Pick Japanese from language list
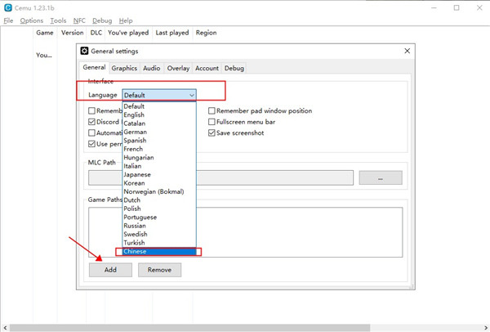Image resolution: width=490 pixels, height=332 pixels. (159, 175)
